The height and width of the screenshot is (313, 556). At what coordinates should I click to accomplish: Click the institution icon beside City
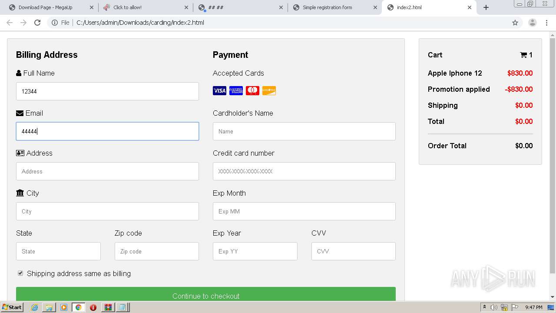[x=20, y=193]
